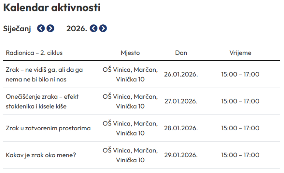The height and width of the screenshot is (173, 284).
Task: Click the date 29.01.2026.
Action: [181, 155]
